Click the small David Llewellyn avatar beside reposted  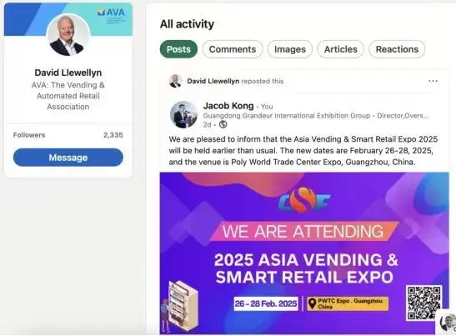176,81
